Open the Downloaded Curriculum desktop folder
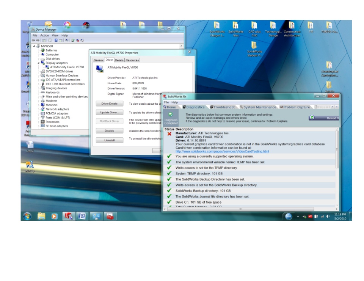 329,69
